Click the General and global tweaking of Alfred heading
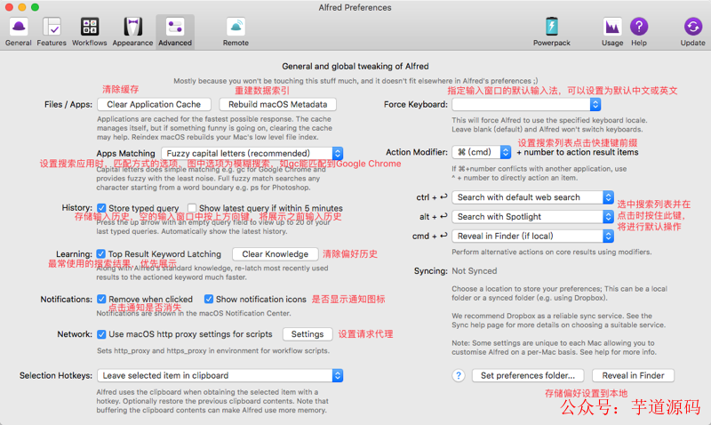This screenshot has width=711, height=425. pyautogui.click(x=355, y=66)
